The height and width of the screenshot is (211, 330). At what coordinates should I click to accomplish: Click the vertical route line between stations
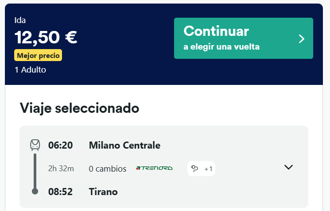(x=35, y=171)
